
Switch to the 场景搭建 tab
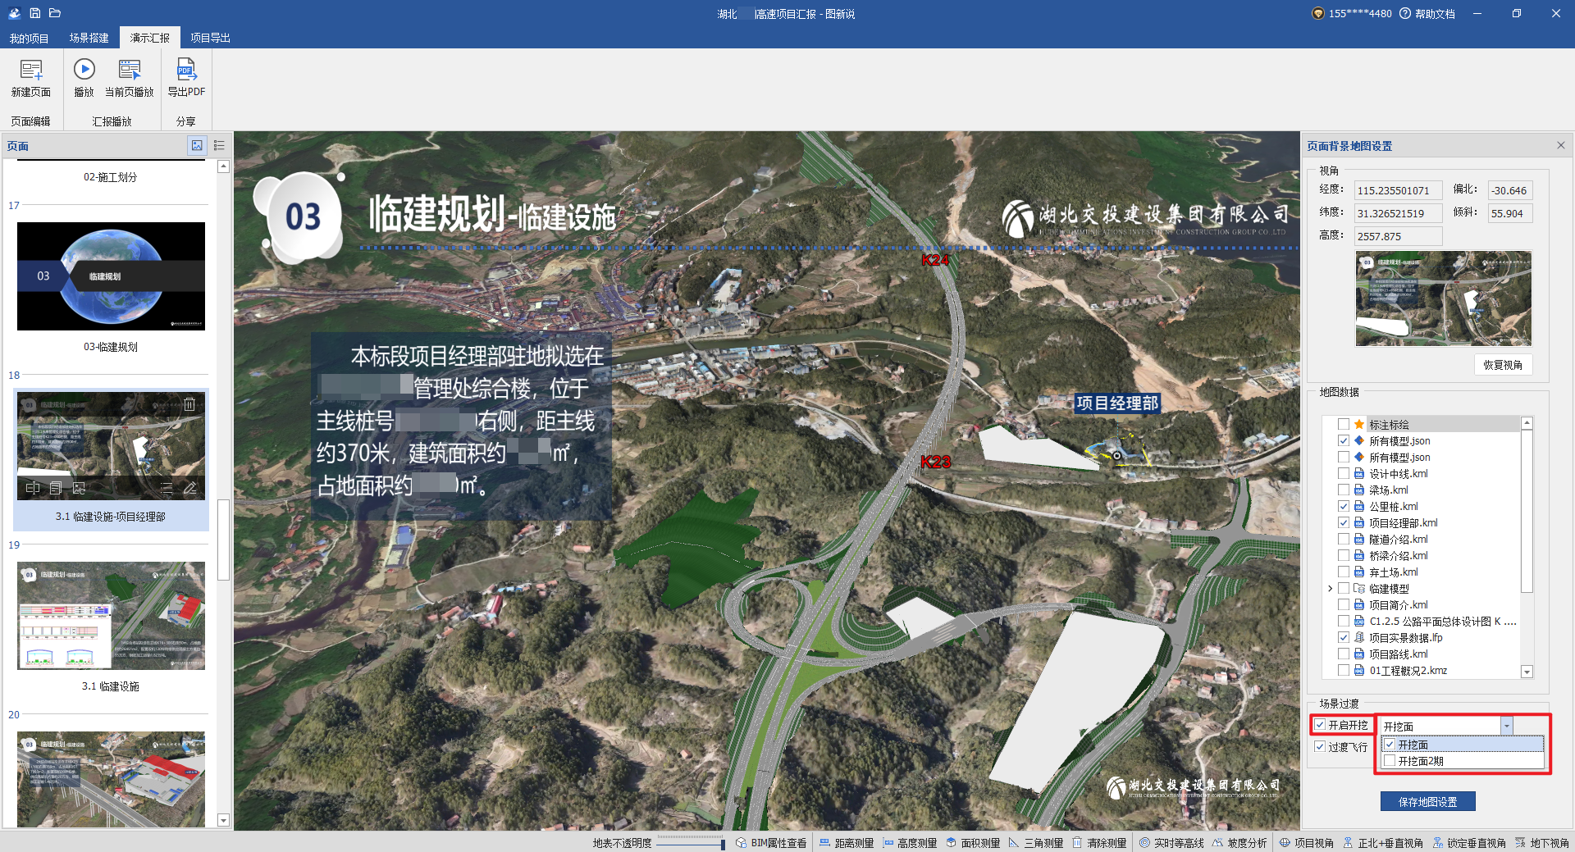[89, 38]
